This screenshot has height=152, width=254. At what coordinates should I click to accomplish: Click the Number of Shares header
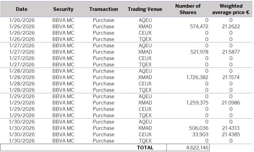coord(188,9)
